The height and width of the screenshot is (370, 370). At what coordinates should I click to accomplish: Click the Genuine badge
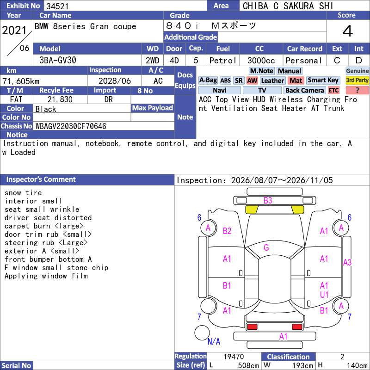357,71
